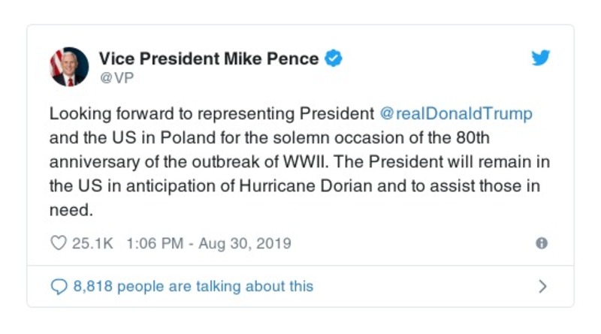Like the tweet with the heart icon
This screenshot has height=334, width=601.
[x=59, y=243]
